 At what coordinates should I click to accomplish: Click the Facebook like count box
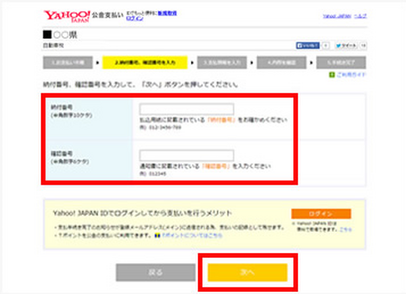(x=325, y=45)
